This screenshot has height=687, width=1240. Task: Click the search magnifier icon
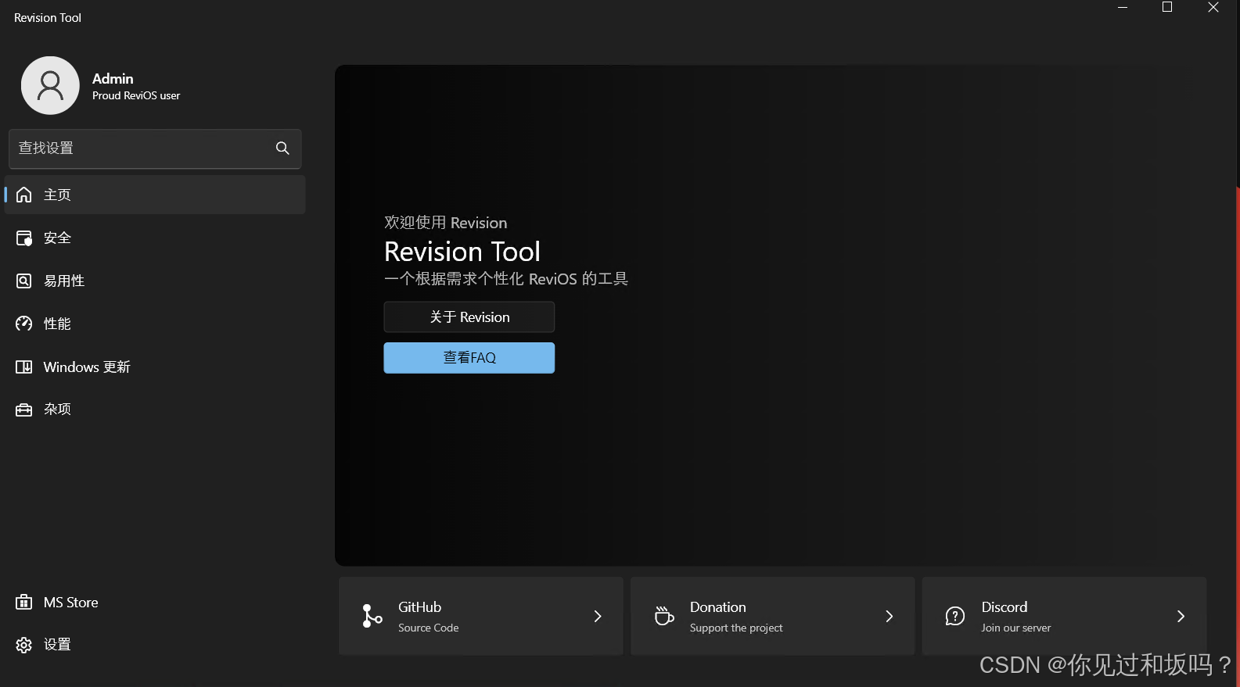coord(282,148)
